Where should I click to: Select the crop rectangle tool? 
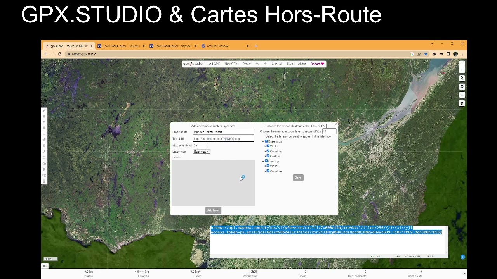[44, 157]
